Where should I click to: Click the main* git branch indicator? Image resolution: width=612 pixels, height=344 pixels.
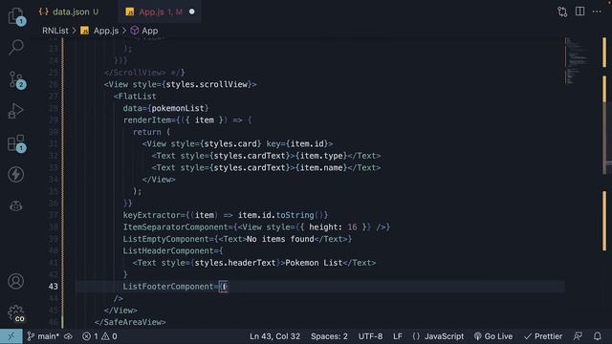(43, 336)
